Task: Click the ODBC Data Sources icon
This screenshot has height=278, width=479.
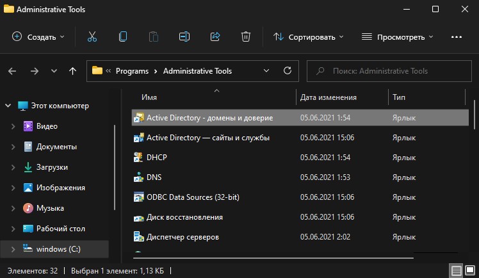Action: tap(138, 197)
